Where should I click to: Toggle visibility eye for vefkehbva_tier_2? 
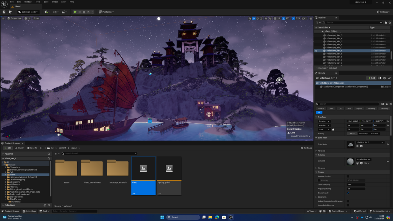[316, 51]
